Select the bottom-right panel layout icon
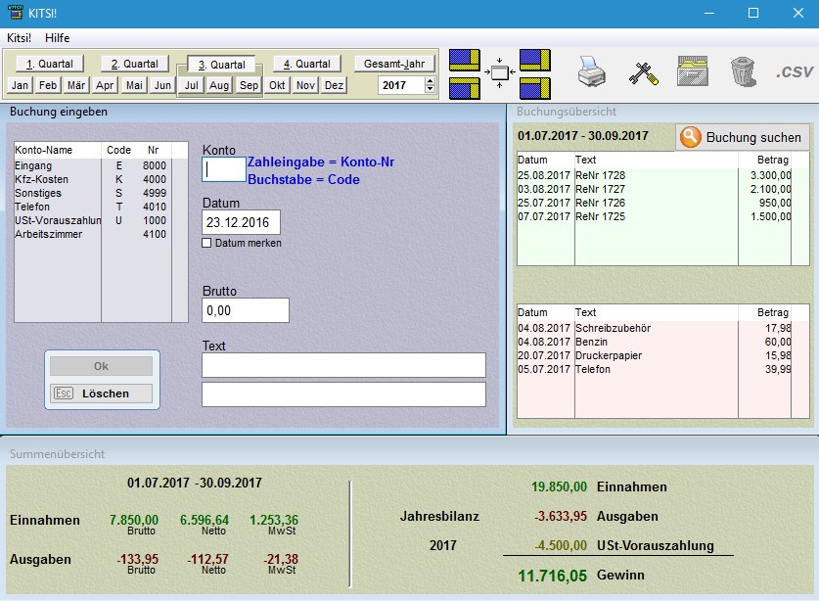Screen dimensions: 819x601 (535, 86)
